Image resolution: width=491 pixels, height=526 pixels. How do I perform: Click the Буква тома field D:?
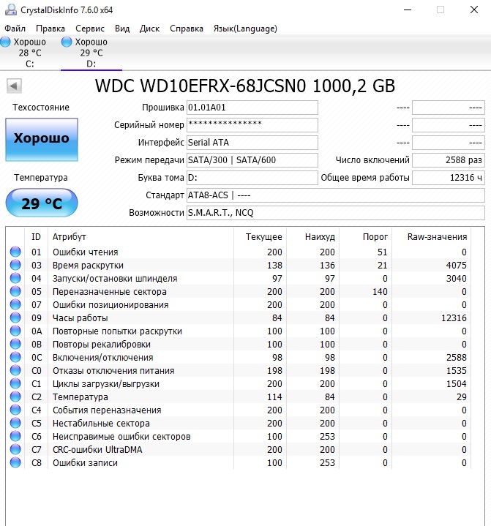tap(252, 178)
